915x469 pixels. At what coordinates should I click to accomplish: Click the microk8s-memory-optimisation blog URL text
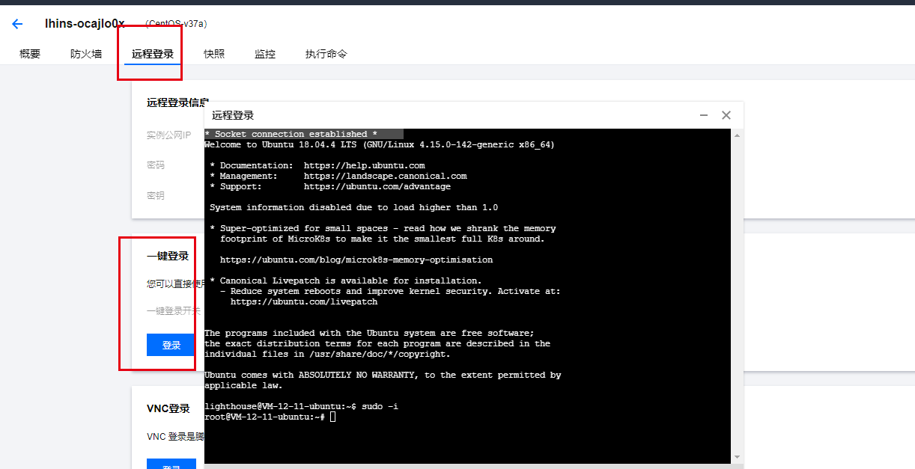click(356, 260)
